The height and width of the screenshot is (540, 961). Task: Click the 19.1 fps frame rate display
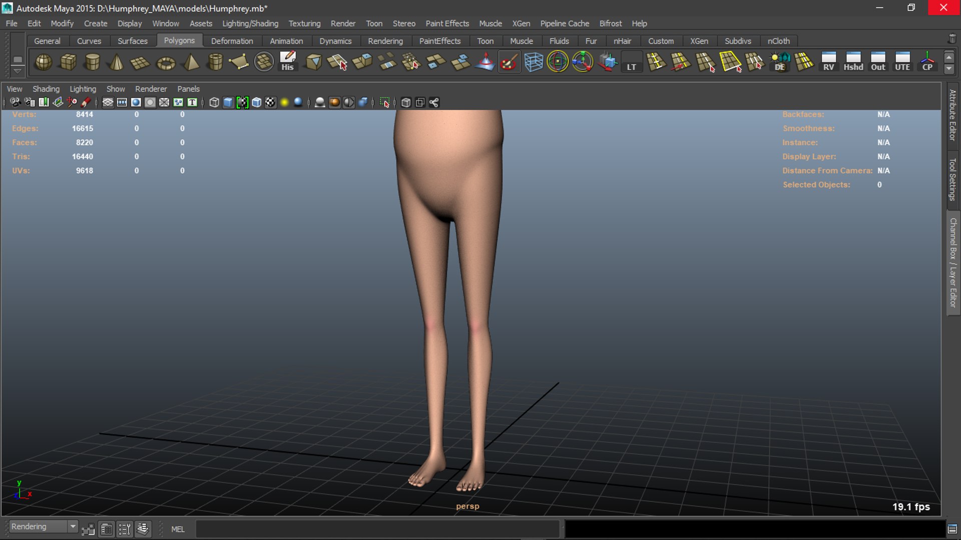911,507
